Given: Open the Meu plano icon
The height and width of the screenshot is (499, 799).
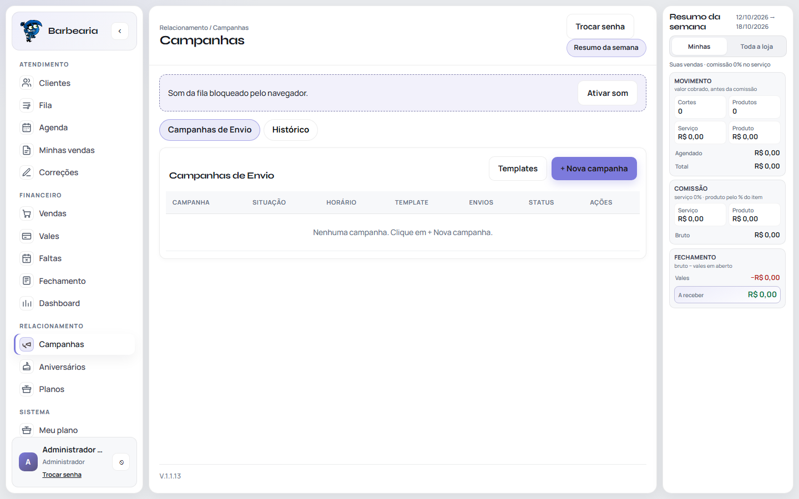Looking at the screenshot, I should (27, 430).
